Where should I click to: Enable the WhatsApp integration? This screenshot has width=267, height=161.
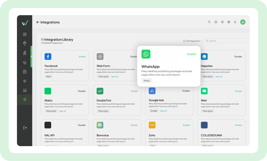(192, 54)
